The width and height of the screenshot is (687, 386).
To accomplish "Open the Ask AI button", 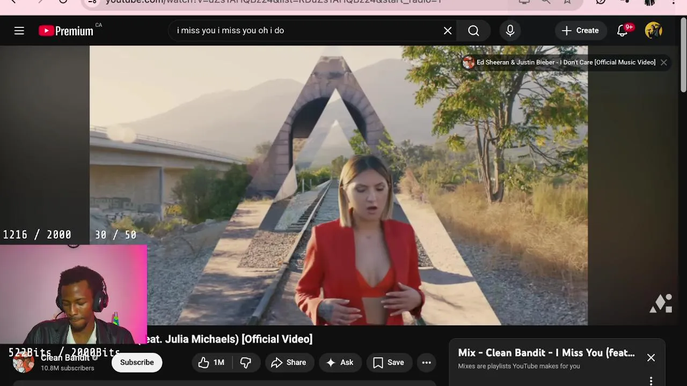I will coord(340,363).
